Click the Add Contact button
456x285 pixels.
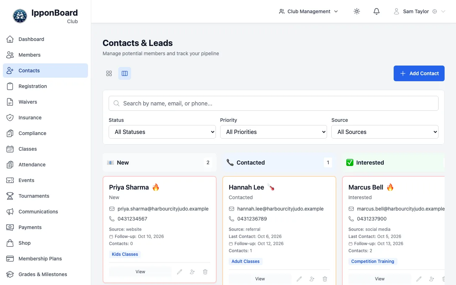coord(419,73)
